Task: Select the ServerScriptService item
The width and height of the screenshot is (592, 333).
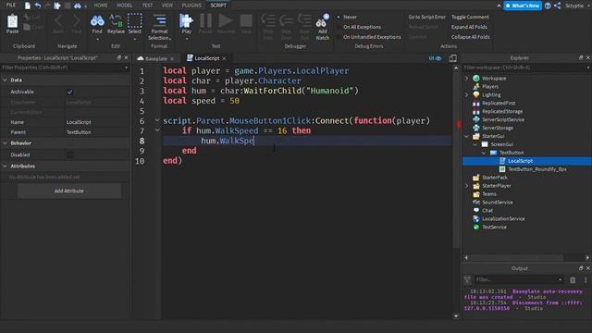Action: [502, 119]
